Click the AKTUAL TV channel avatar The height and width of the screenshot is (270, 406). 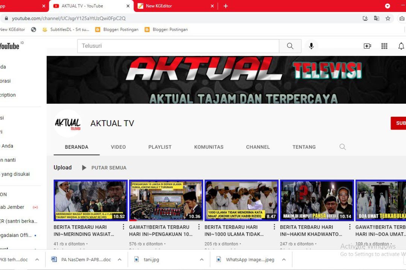coord(68,123)
